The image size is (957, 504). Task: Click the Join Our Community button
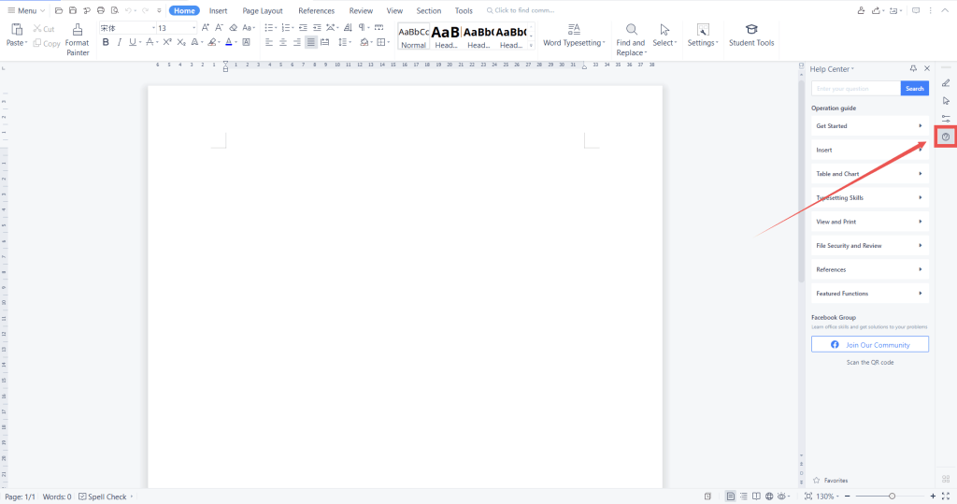tap(869, 345)
